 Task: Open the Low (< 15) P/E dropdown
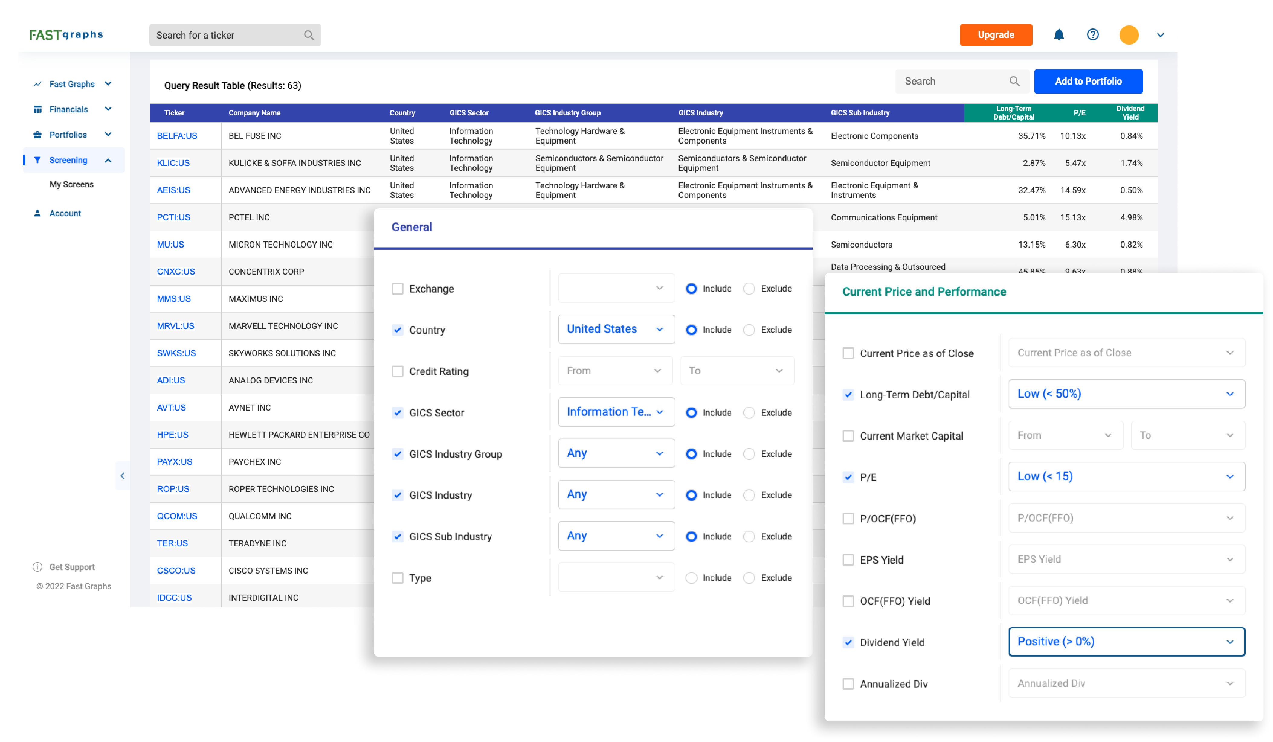tap(1126, 476)
